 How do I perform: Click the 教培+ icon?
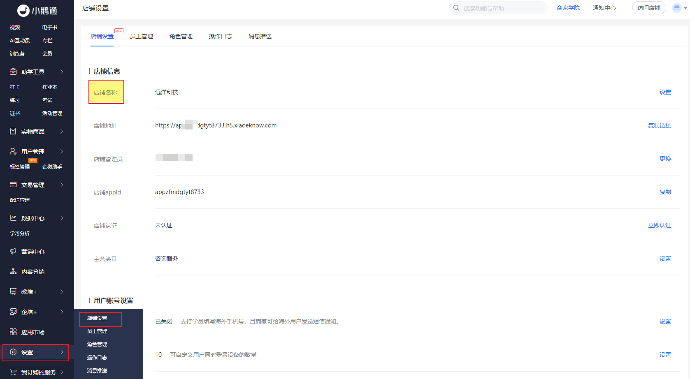pos(13,291)
